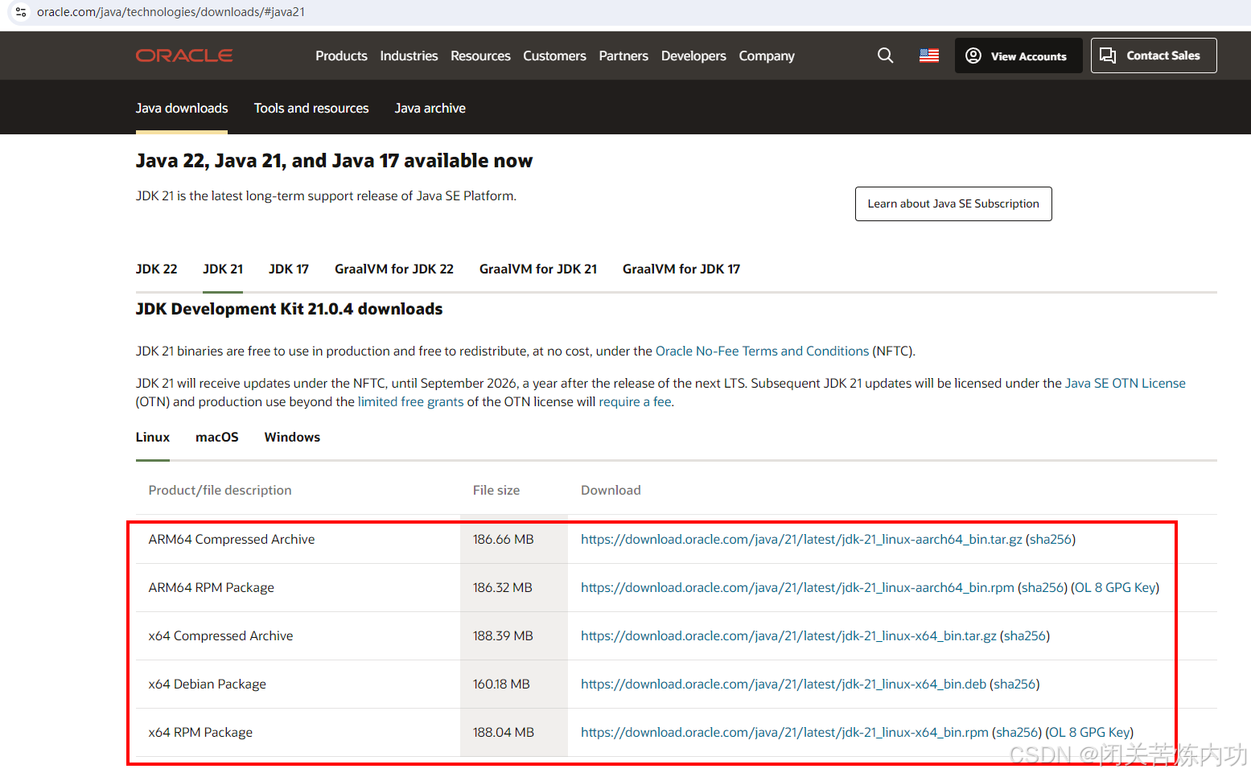This screenshot has height=777, width=1251.
Task: Open the Java archive section
Action: [x=430, y=108]
